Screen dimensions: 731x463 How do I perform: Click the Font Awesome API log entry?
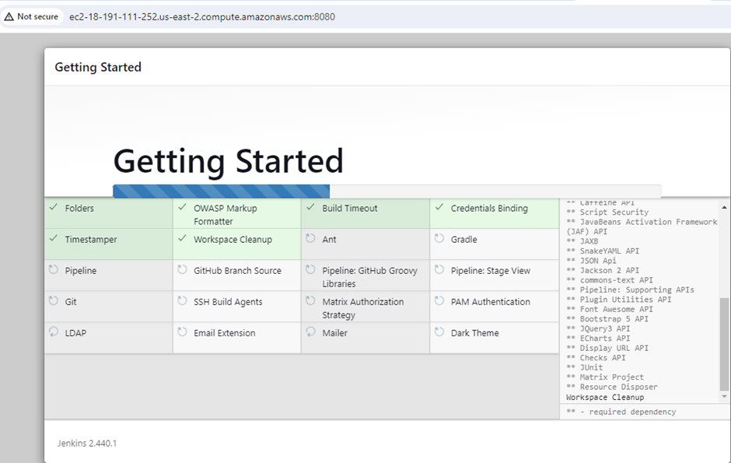pos(610,309)
